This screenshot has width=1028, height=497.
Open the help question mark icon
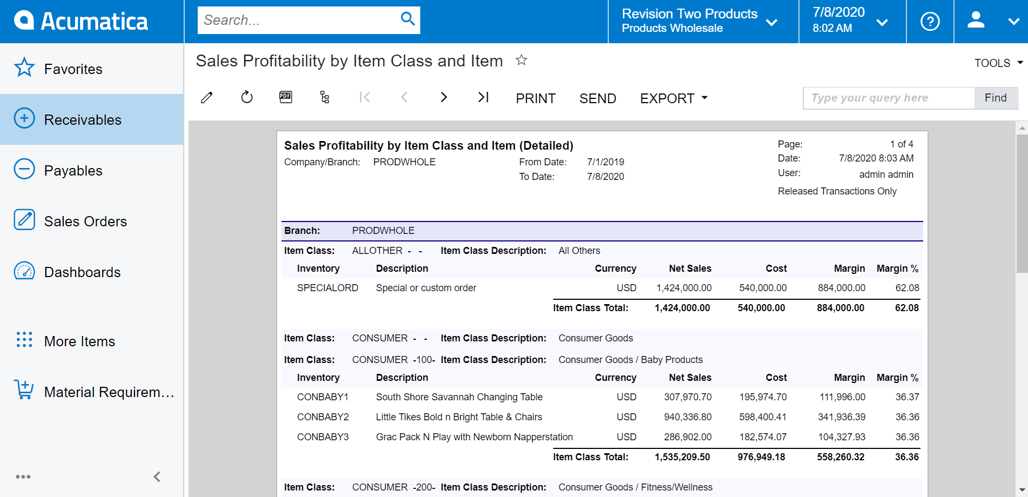[x=930, y=22]
